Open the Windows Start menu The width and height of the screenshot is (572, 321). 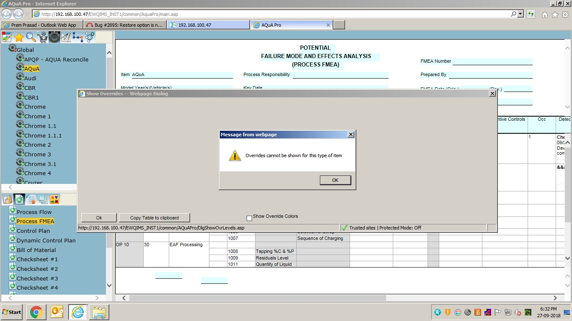pyautogui.click(x=12, y=312)
